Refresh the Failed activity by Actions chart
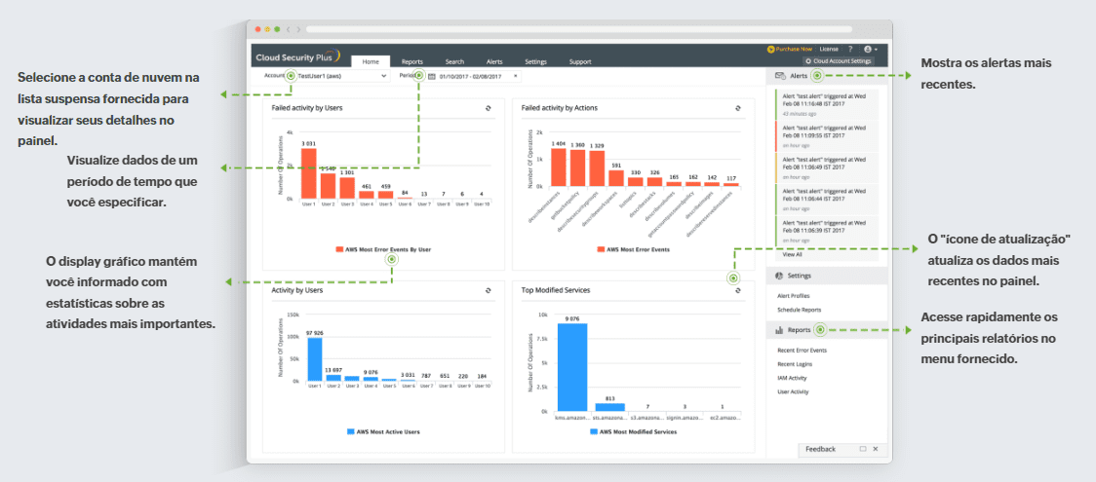Viewport: 1096px width, 482px height. pyautogui.click(x=738, y=108)
